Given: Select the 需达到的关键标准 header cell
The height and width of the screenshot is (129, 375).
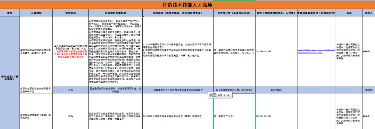Looking at the screenshot, I should pyautogui.click(x=116, y=12).
